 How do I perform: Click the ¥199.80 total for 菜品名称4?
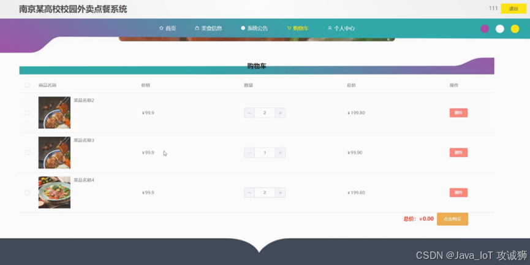(356, 193)
